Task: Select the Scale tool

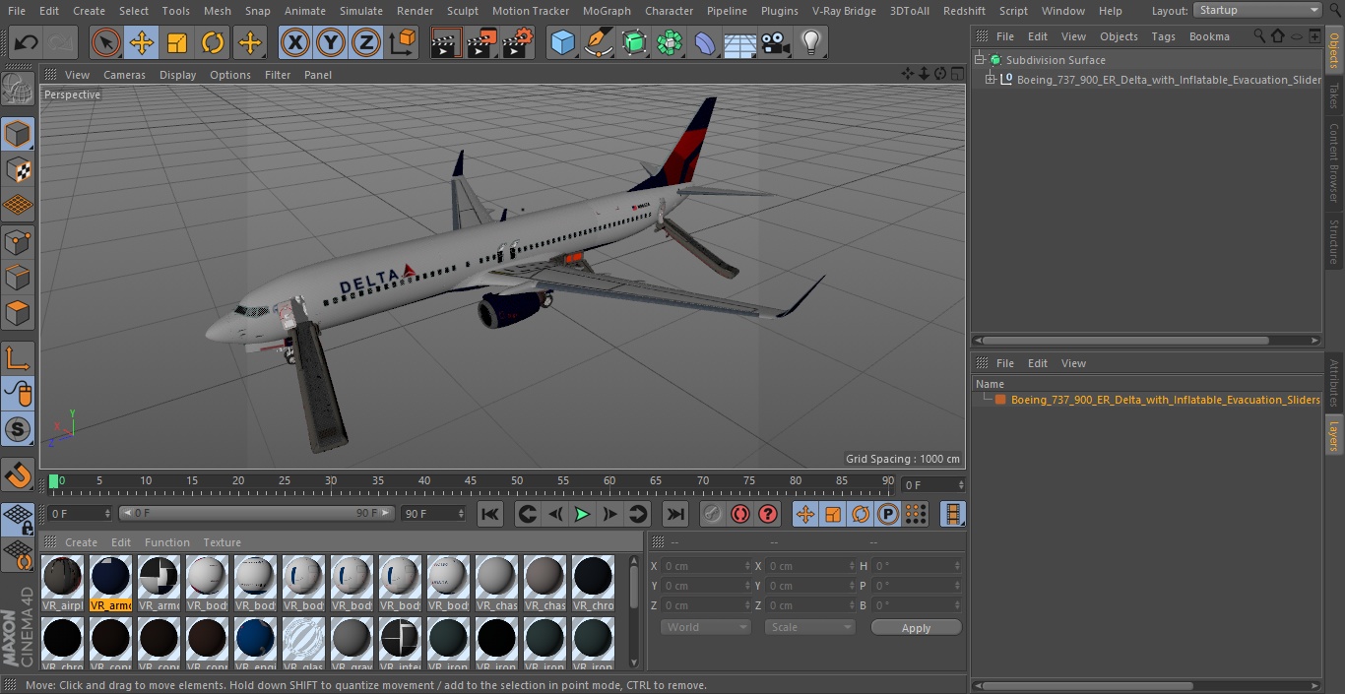Action: 177,42
